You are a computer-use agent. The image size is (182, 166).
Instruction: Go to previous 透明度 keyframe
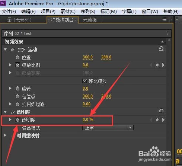(x=151, y=119)
